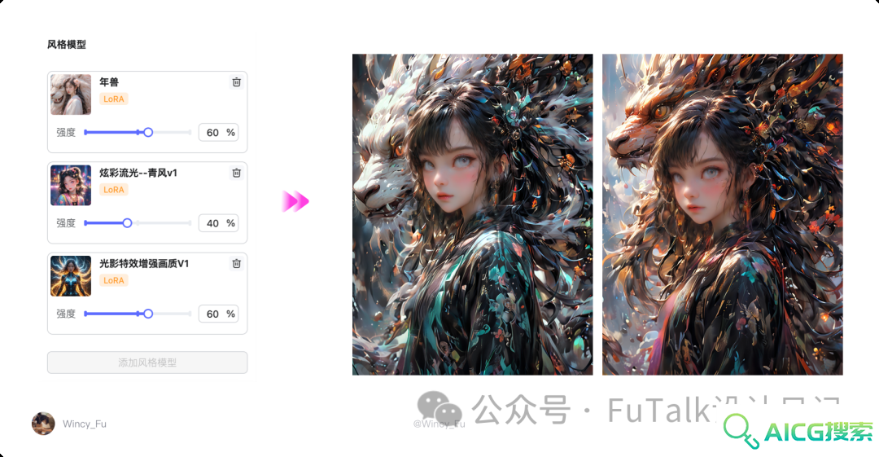Click the 光影特效 strength slider handle
Image resolution: width=879 pixels, height=457 pixels.
[148, 314]
